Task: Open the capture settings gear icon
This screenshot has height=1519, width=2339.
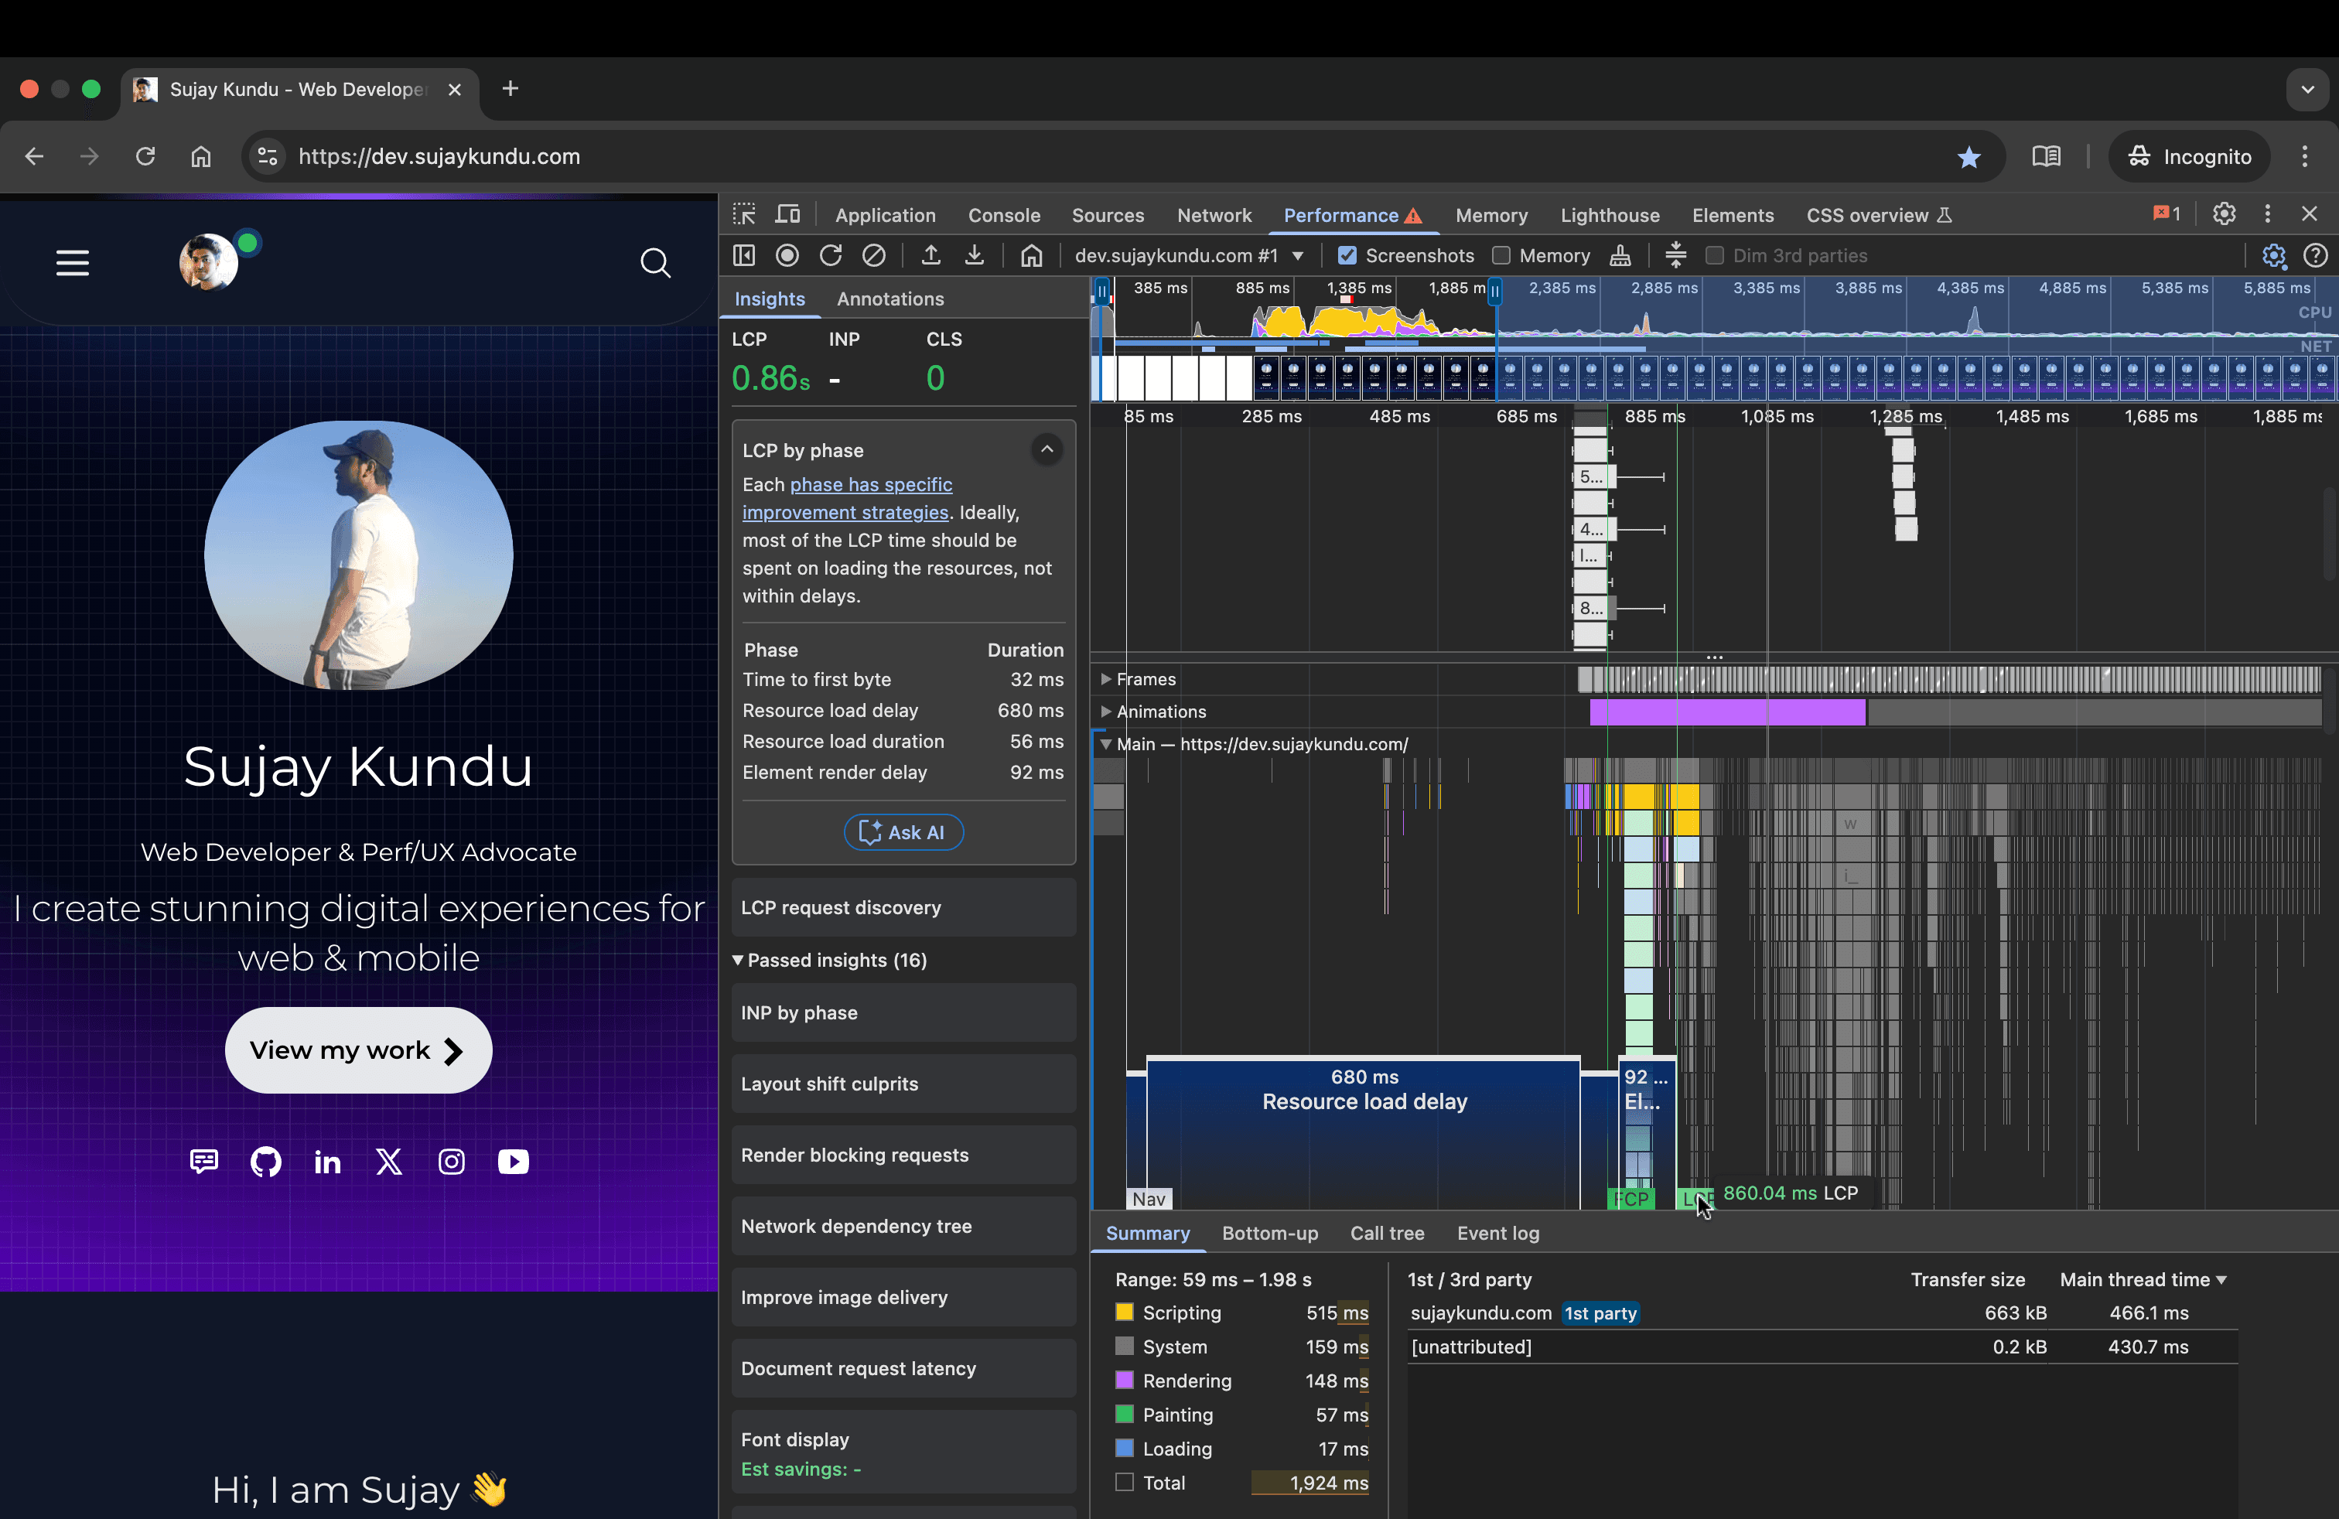Action: pyautogui.click(x=2273, y=255)
